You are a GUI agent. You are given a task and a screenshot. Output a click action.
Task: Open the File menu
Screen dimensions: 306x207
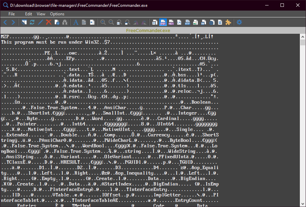[x=12, y=14]
